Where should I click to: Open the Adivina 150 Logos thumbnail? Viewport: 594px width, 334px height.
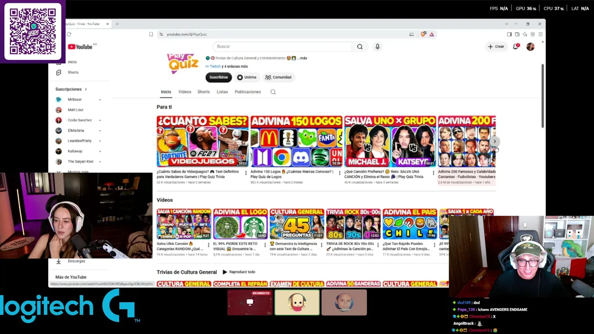click(297, 141)
